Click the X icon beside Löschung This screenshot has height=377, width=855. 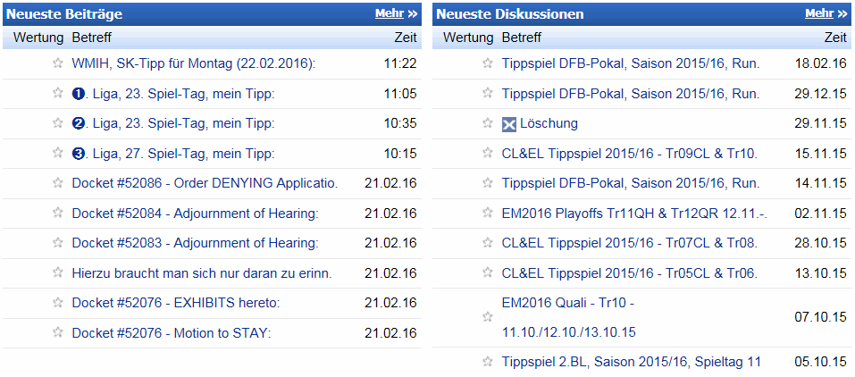pyautogui.click(x=508, y=124)
